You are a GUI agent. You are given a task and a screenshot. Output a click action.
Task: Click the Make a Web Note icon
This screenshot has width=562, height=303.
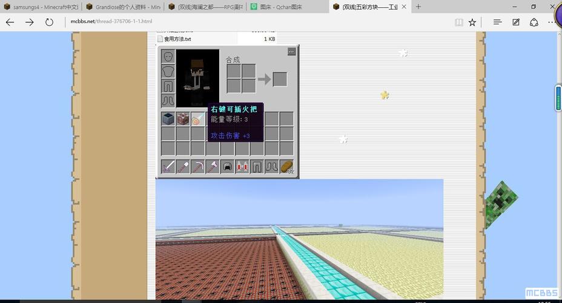pos(516,22)
